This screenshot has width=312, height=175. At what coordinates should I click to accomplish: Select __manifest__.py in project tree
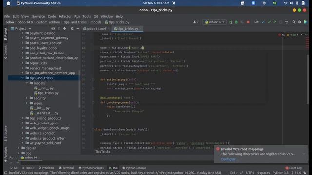(44, 113)
